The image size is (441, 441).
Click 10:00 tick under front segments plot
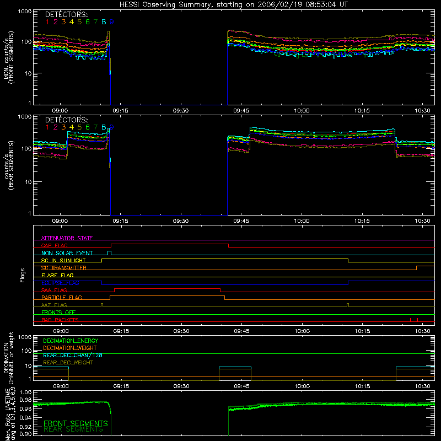(x=302, y=111)
